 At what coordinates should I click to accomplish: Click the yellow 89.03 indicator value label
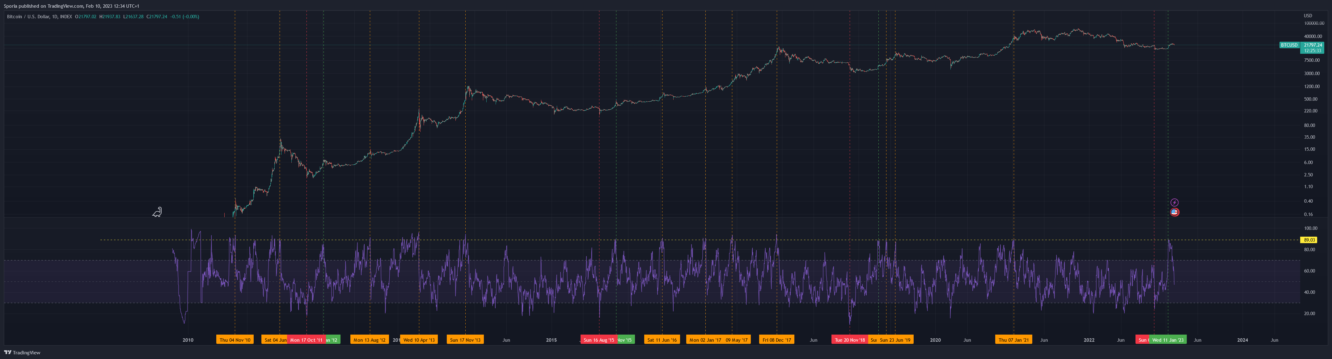(x=1309, y=240)
